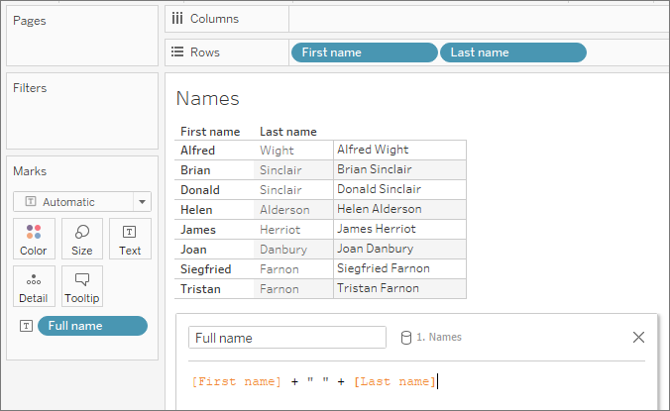The width and height of the screenshot is (670, 411).
Task: Click the First name column header
Action: (210, 132)
